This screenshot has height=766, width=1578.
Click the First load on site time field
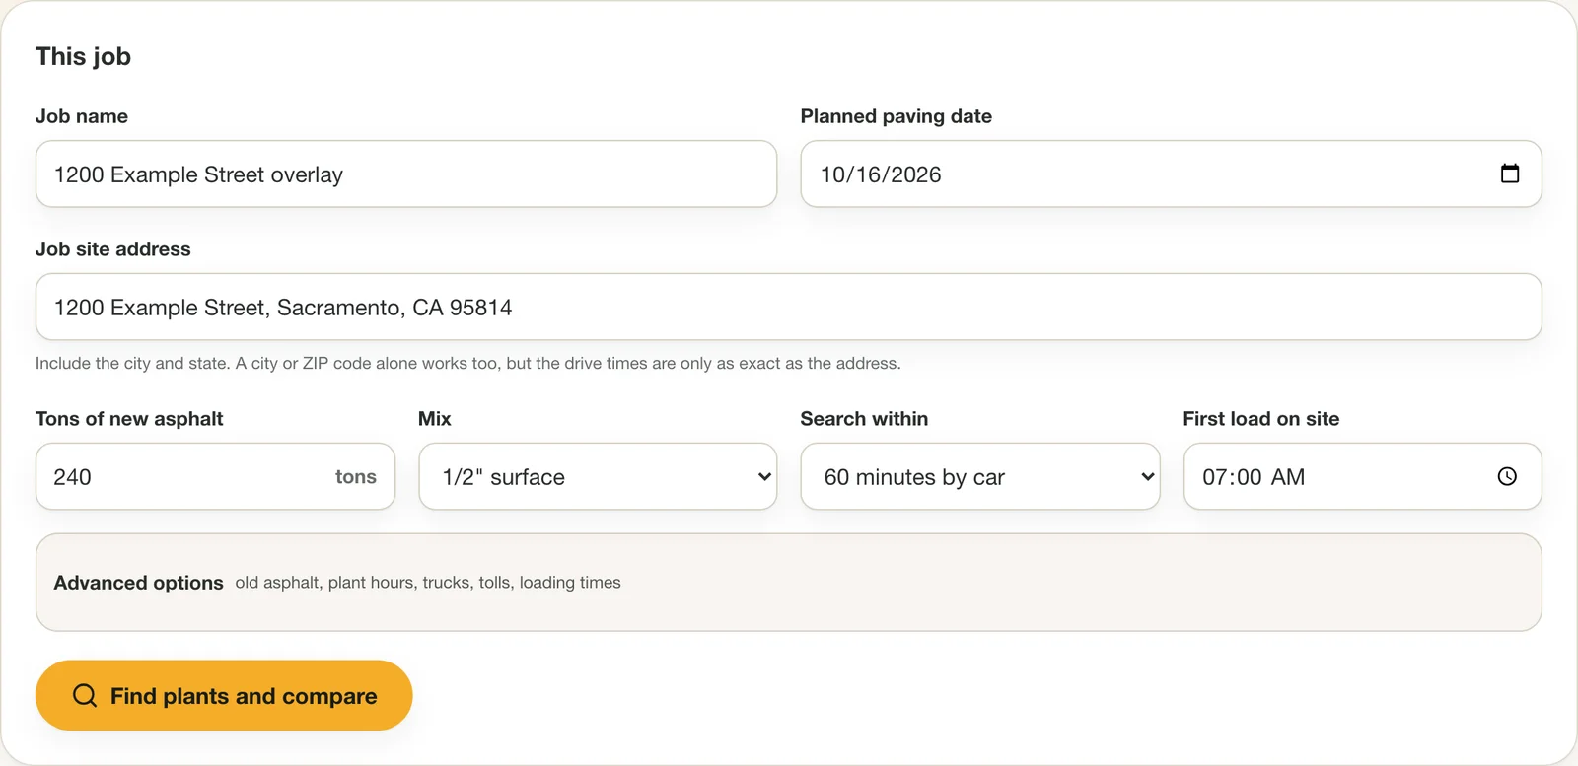(1362, 476)
